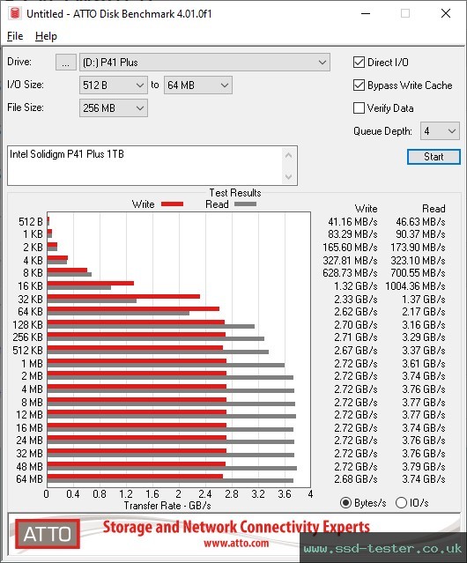The image size is (467, 563).
Task: Expand the minimum I/O size 512 B dropdown
Action: (114, 85)
